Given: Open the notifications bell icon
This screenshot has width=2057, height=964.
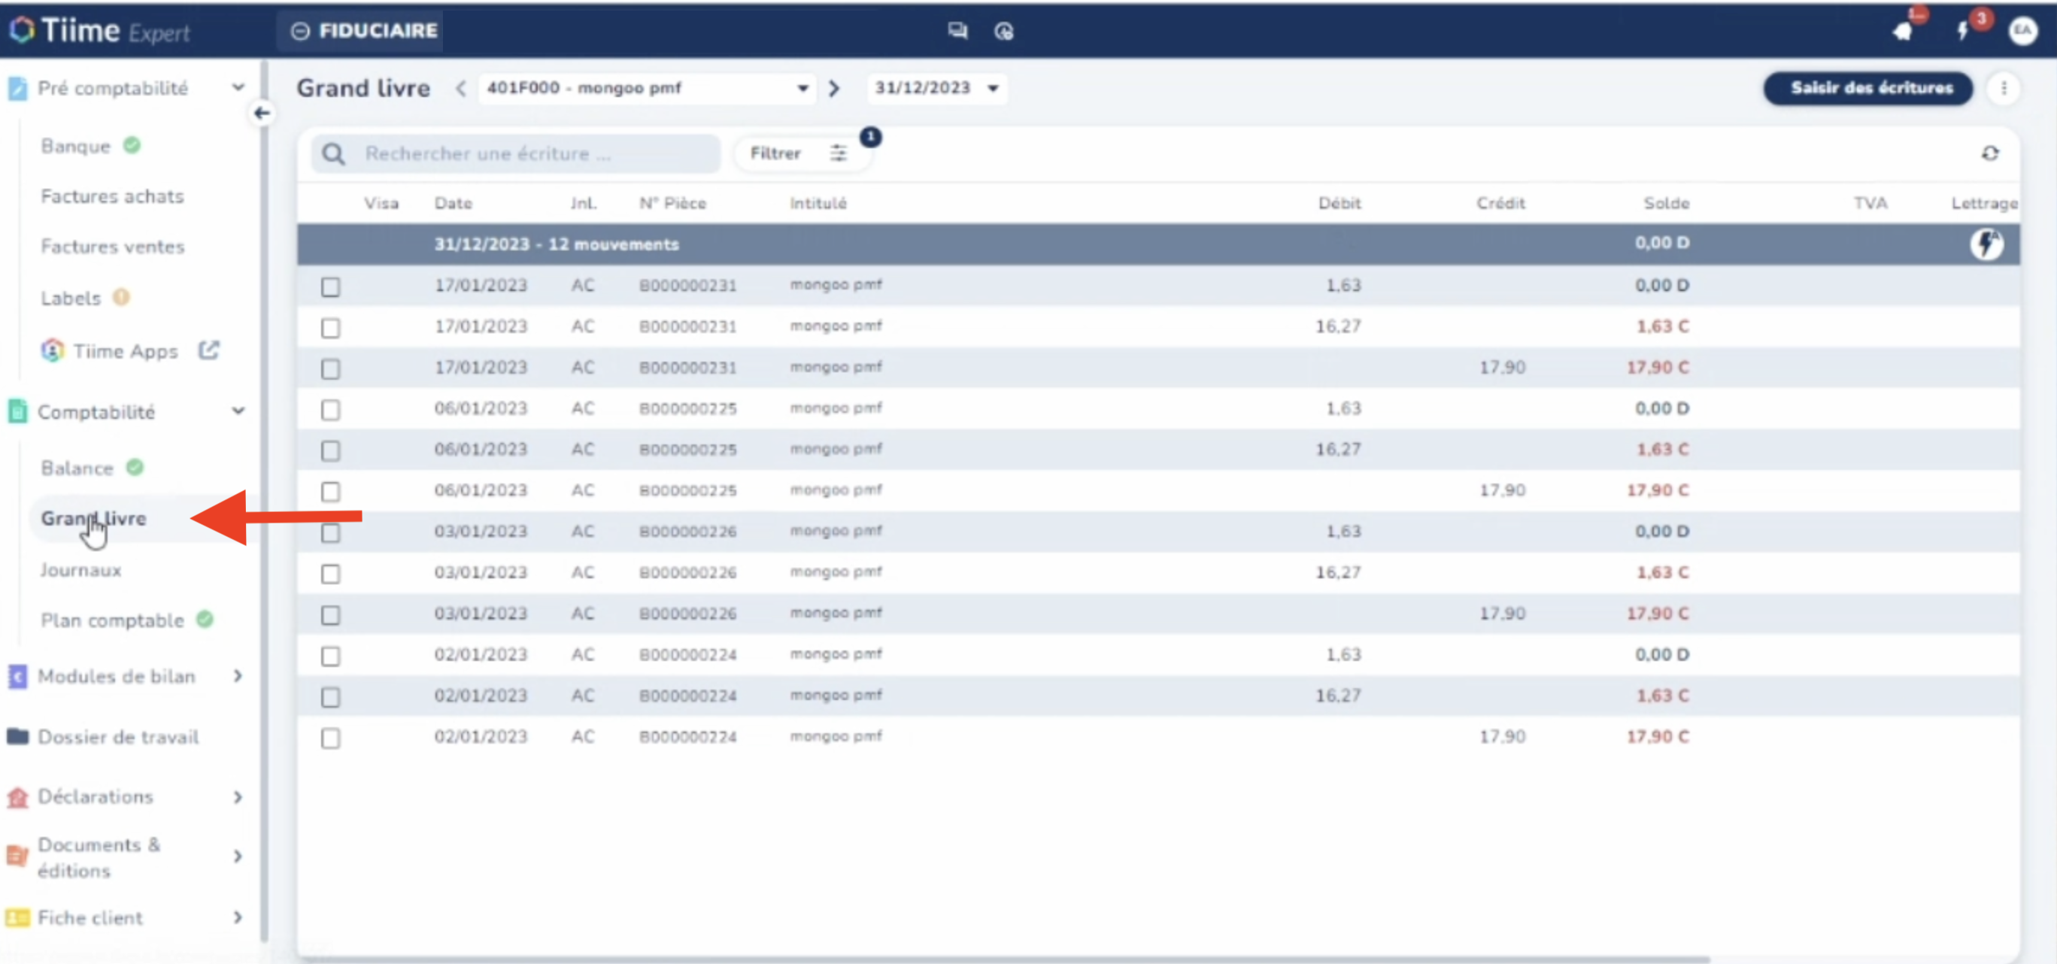Looking at the screenshot, I should pyautogui.click(x=1904, y=31).
